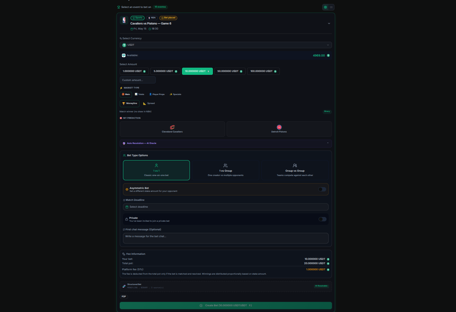
Task: Click the trophy icon beside Select an event
Action: click(x=119, y=7)
